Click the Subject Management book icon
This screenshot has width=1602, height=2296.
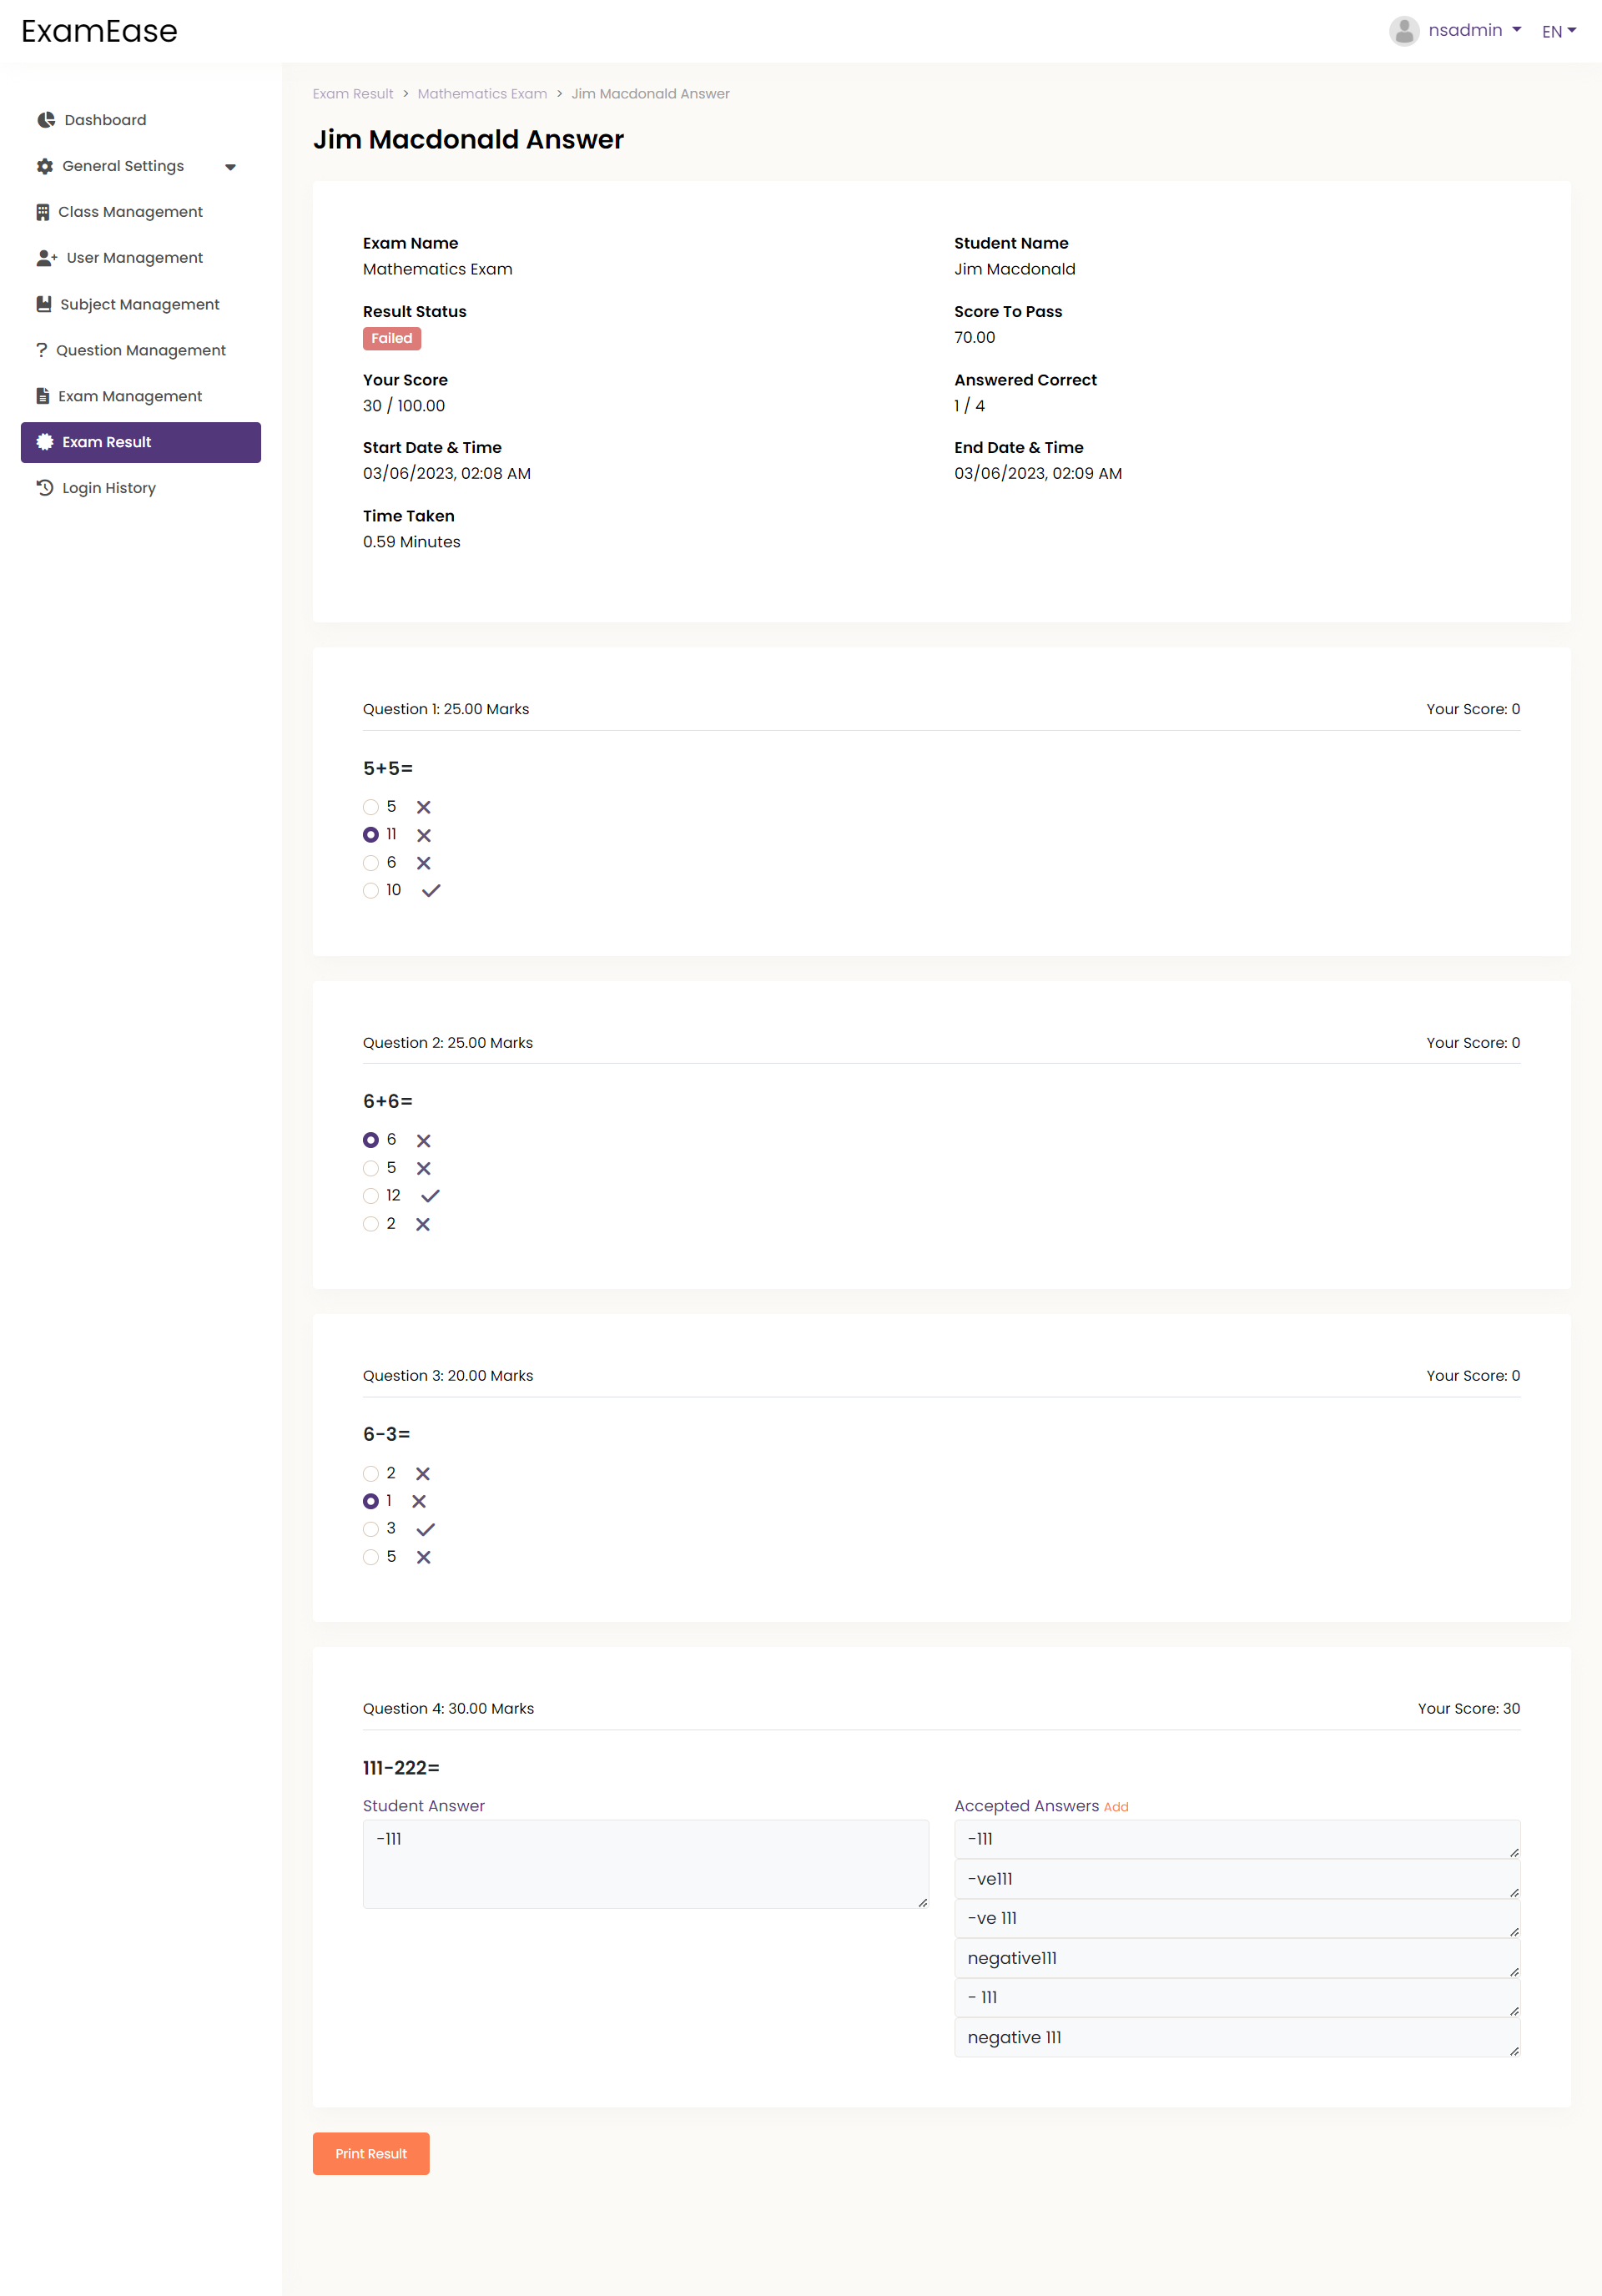[x=44, y=304]
